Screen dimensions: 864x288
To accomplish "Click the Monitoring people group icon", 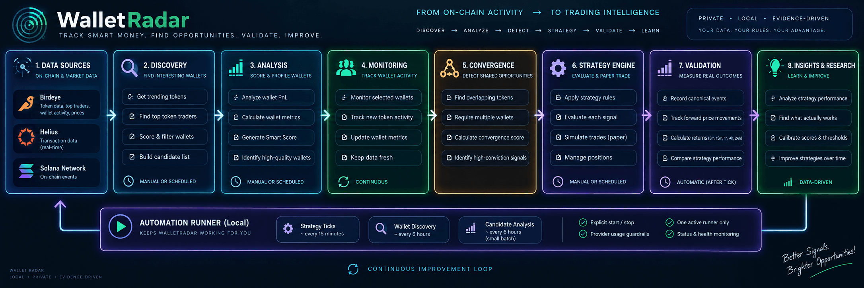I will tap(346, 68).
